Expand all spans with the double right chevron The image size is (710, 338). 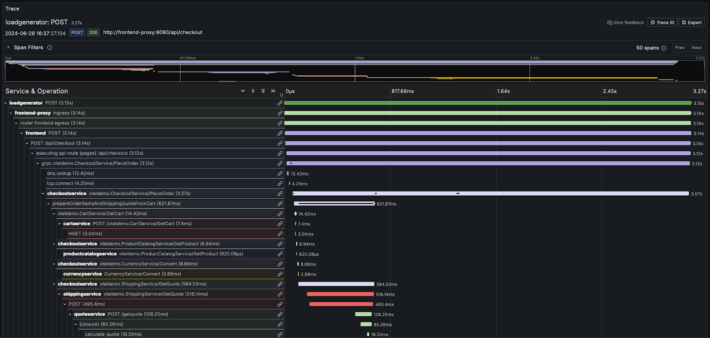coord(273,91)
